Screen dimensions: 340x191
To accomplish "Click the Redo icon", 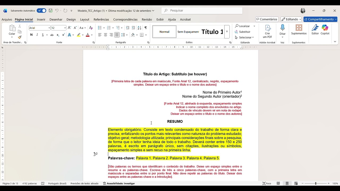I will pos(65,11).
